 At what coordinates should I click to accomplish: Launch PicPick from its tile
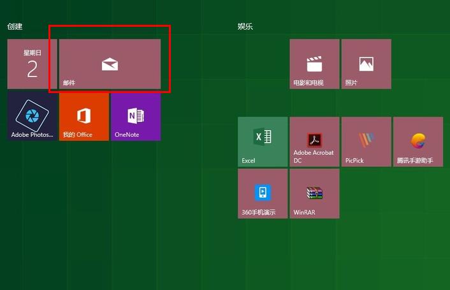point(366,141)
